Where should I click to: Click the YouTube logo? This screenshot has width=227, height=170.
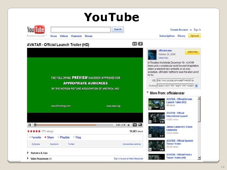tap(36, 30)
